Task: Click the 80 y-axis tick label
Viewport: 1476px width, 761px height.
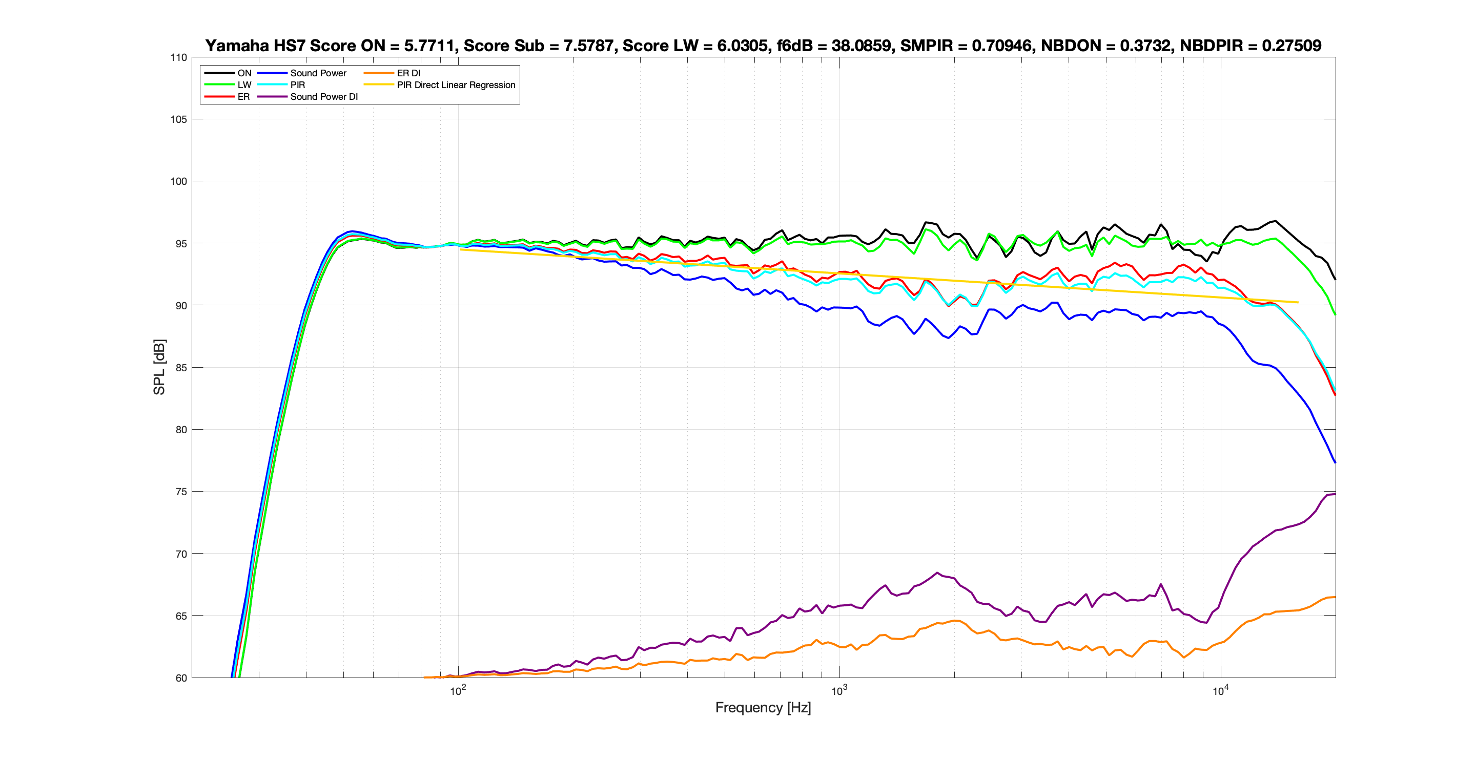Action: (181, 430)
